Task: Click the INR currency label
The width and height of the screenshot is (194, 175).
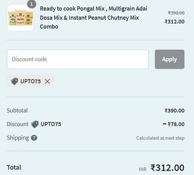Action: click(x=143, y=169)
